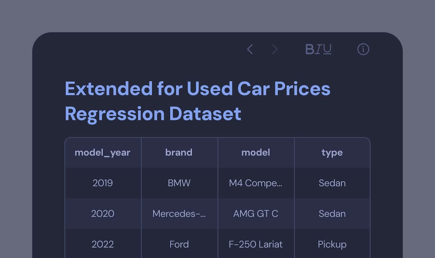Click the Ford brand cell
Viewport: 435px width, 258px height.
179,244
